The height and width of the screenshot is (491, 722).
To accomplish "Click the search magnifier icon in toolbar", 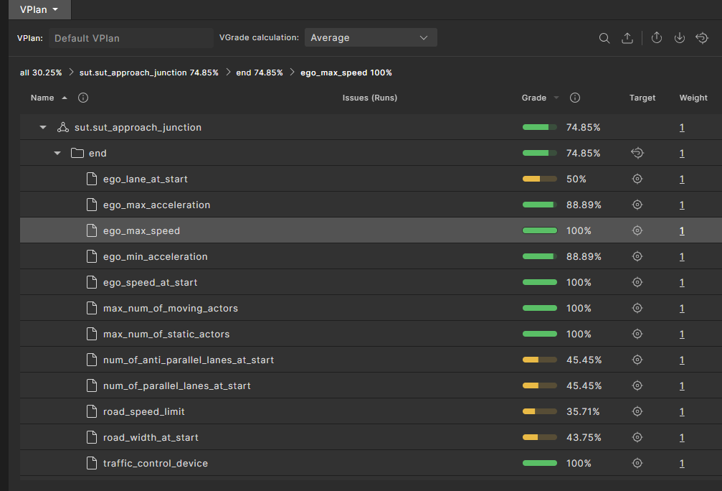I will (x=604, y=38).
